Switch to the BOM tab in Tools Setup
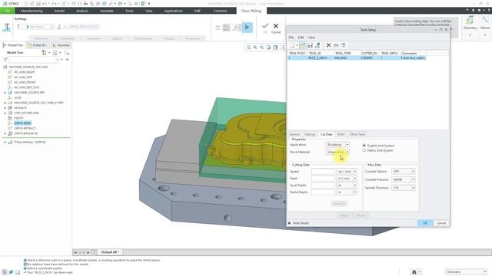Image resolution: width=492 pixels, height=276 pixels. tap(341, 134)
